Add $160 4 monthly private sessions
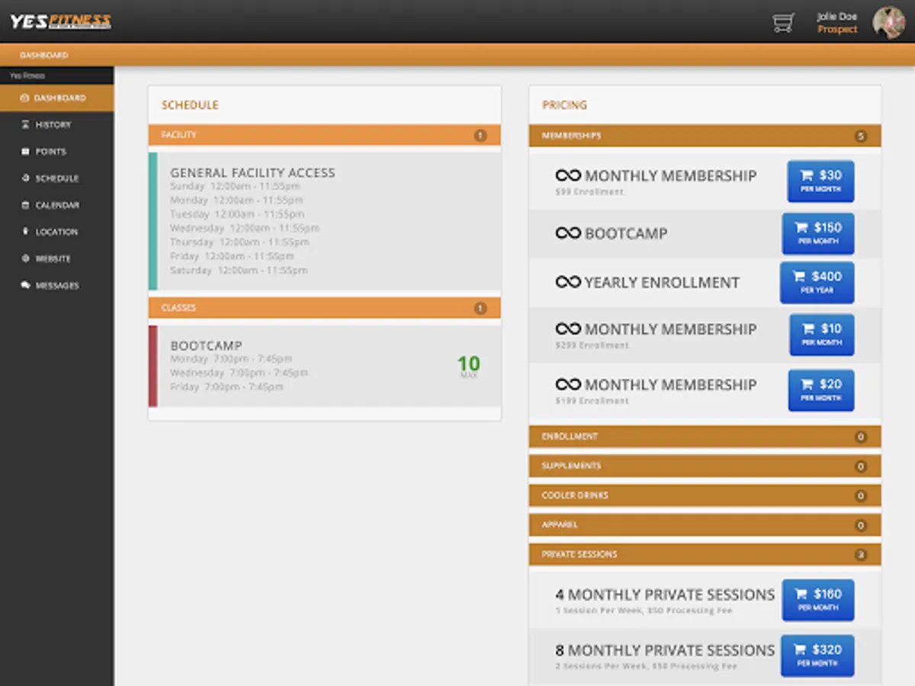915x686 pixels. coord(818,600)
